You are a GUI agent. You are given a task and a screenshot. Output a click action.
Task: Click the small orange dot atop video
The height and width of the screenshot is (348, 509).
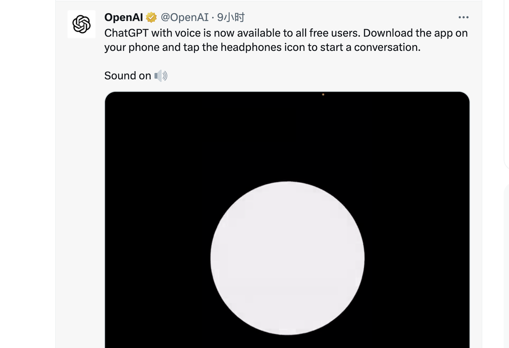tap(323, 95)
